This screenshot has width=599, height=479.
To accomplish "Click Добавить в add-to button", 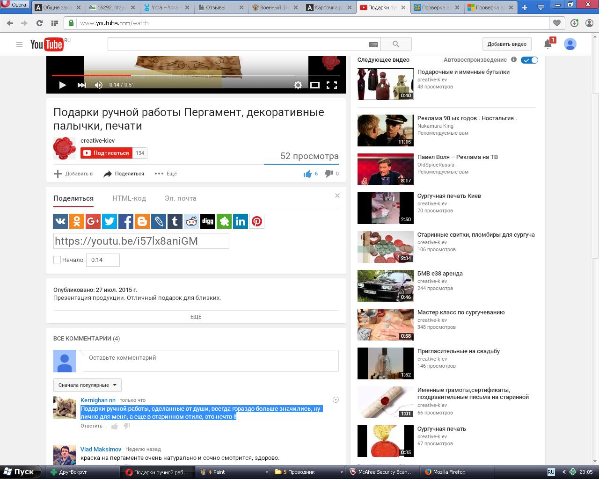I will 73,174.
